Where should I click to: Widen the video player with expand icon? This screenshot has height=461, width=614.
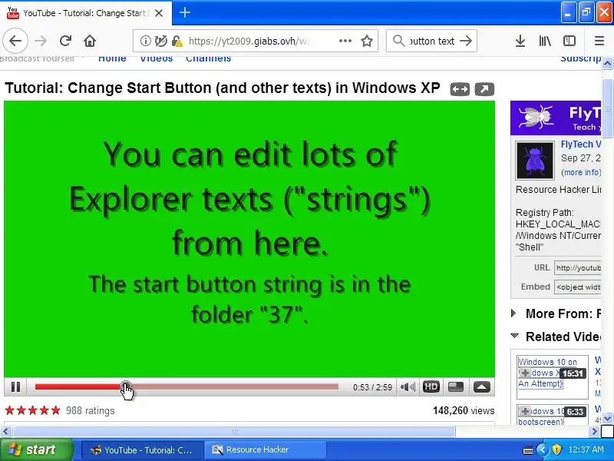click(460, 89)
